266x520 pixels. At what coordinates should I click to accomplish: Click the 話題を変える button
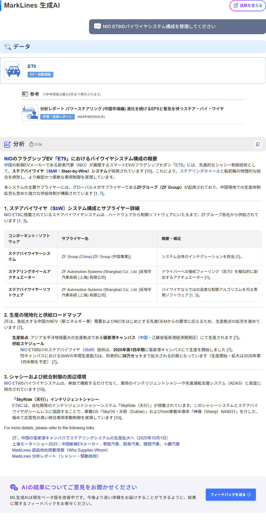[248, 5]
